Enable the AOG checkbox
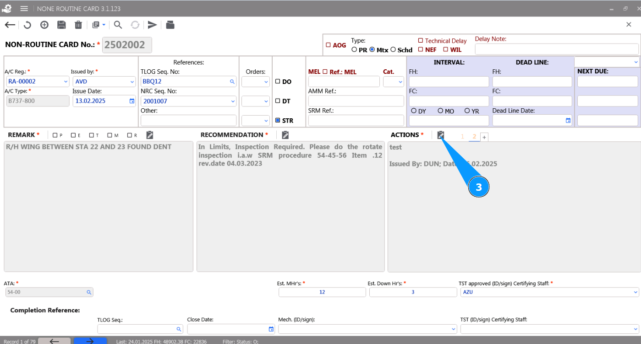The image size is (641, 344). coord(328,45)
